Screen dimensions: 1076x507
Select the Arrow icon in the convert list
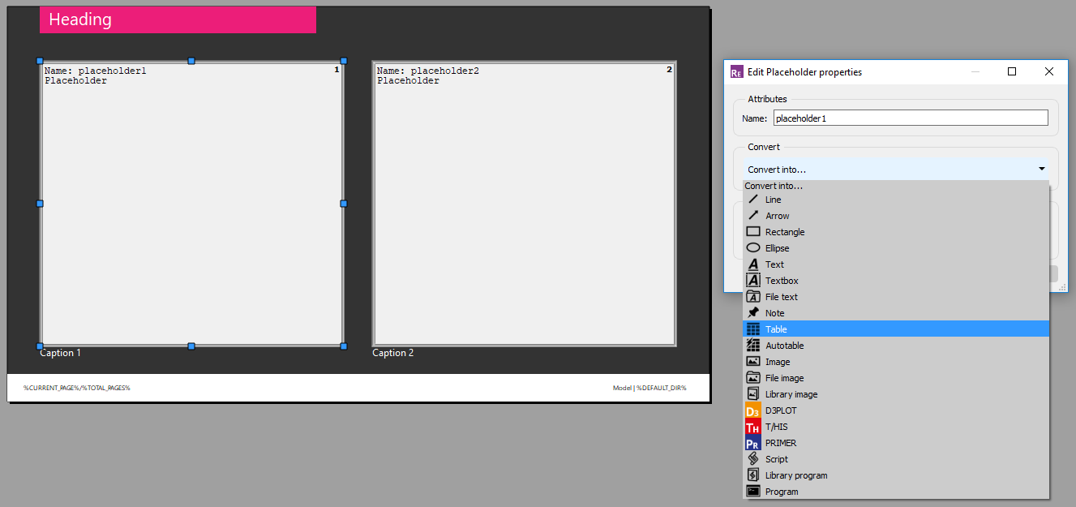tap(753, 216)
